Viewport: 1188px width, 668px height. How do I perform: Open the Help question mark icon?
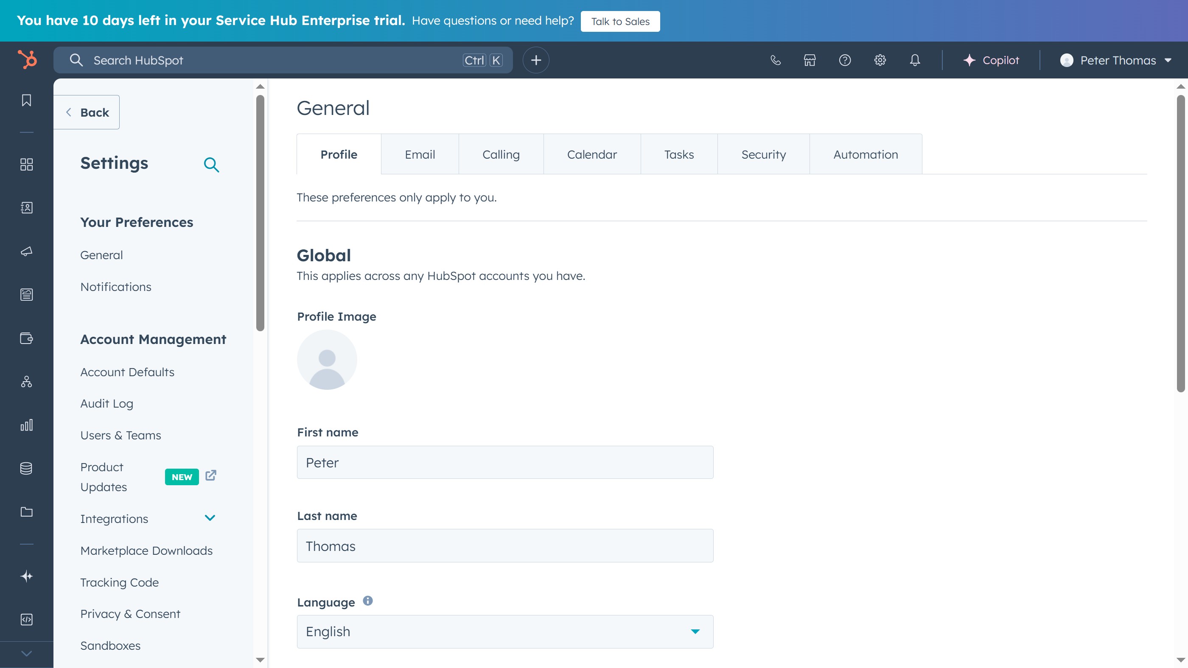pyautogui.click(x=845, y=60)
